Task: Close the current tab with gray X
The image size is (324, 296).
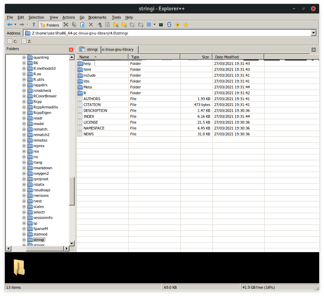Action: [x=313, y=50]
